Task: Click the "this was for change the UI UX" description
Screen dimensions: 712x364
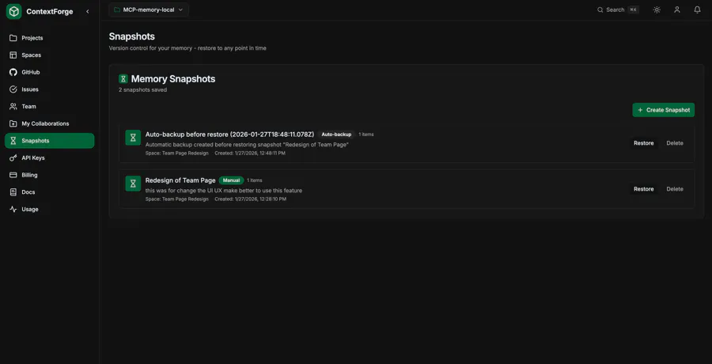Action: (224, 191)
